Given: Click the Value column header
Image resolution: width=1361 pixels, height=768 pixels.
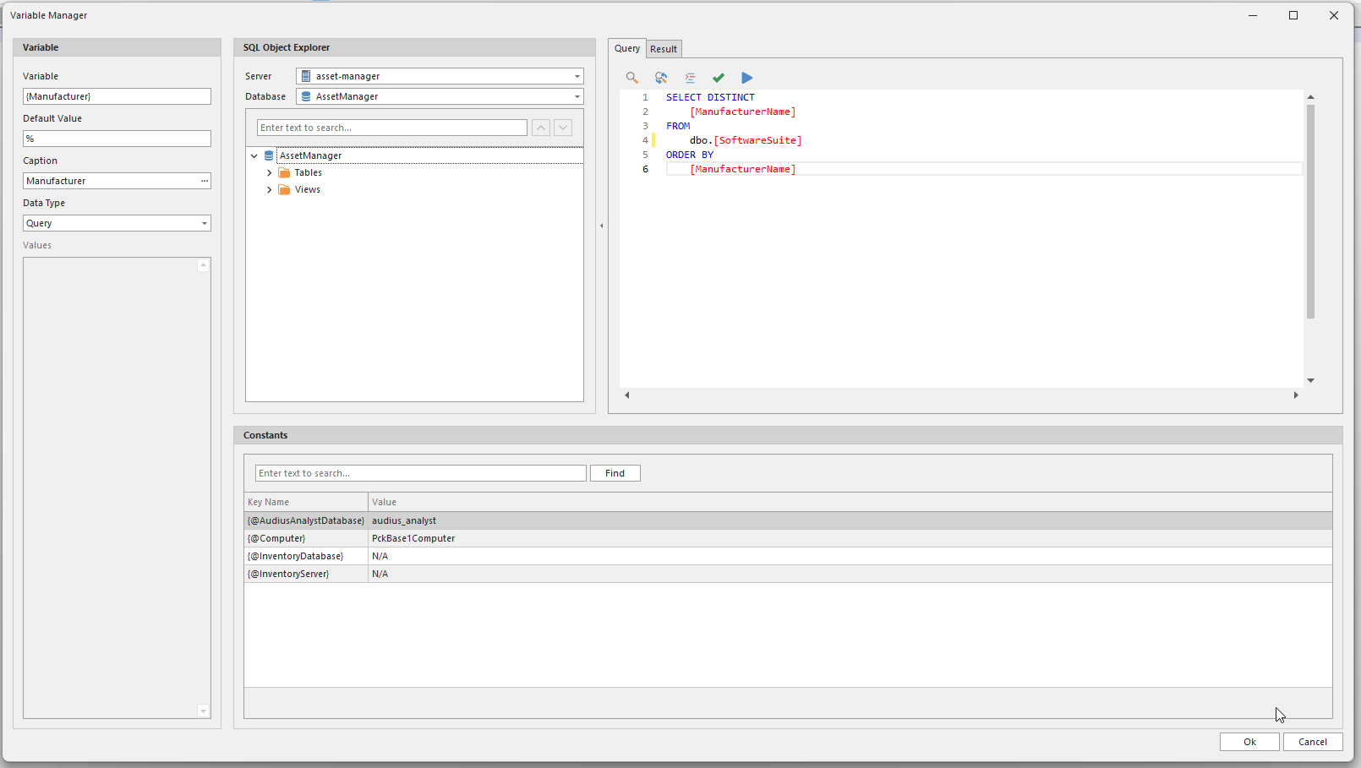Looking at the screenshot, I should (x=850, y=502).
